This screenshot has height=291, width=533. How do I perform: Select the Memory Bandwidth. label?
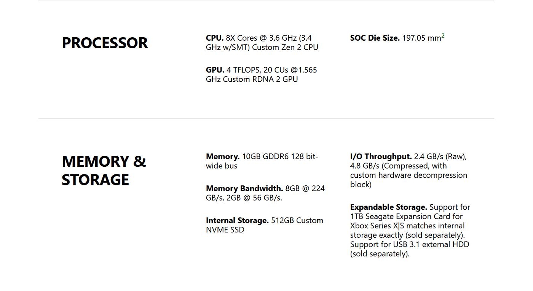pyautogui.click(x=244, y=188)
